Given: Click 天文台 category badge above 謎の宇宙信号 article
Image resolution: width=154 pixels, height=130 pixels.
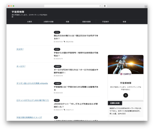Looking at the screenshot, I should [x=57, y=49].
